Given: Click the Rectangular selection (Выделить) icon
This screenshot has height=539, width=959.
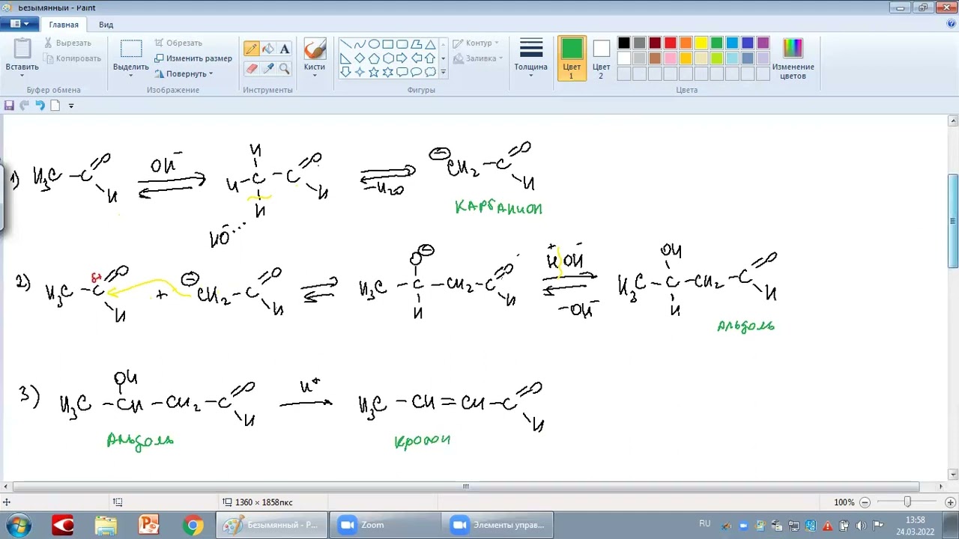Looking at the screenshot, I should (x=131, y=49).
